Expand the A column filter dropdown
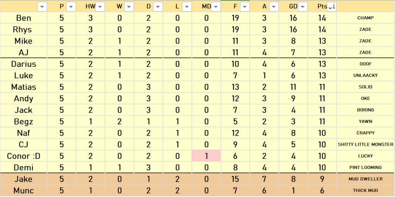 [x=274, y=7]
